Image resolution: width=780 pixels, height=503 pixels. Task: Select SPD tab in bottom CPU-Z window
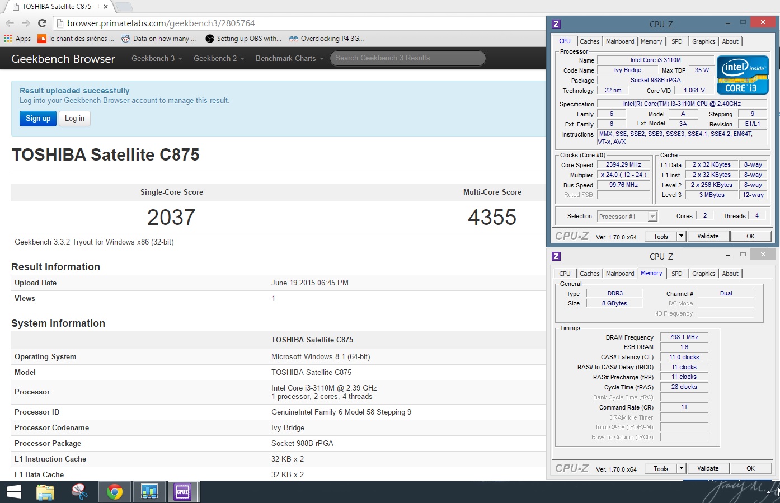(x=677, y=274)
